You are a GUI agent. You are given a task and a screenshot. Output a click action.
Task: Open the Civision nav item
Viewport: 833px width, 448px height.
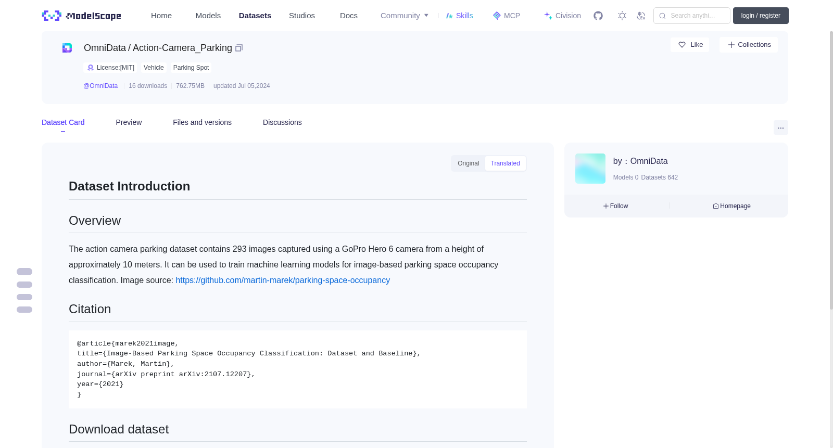coord(562,16)
